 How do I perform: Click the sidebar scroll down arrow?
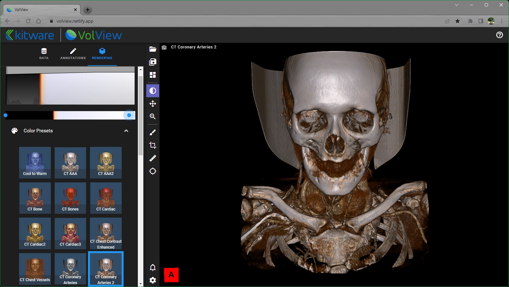[140, 284]
